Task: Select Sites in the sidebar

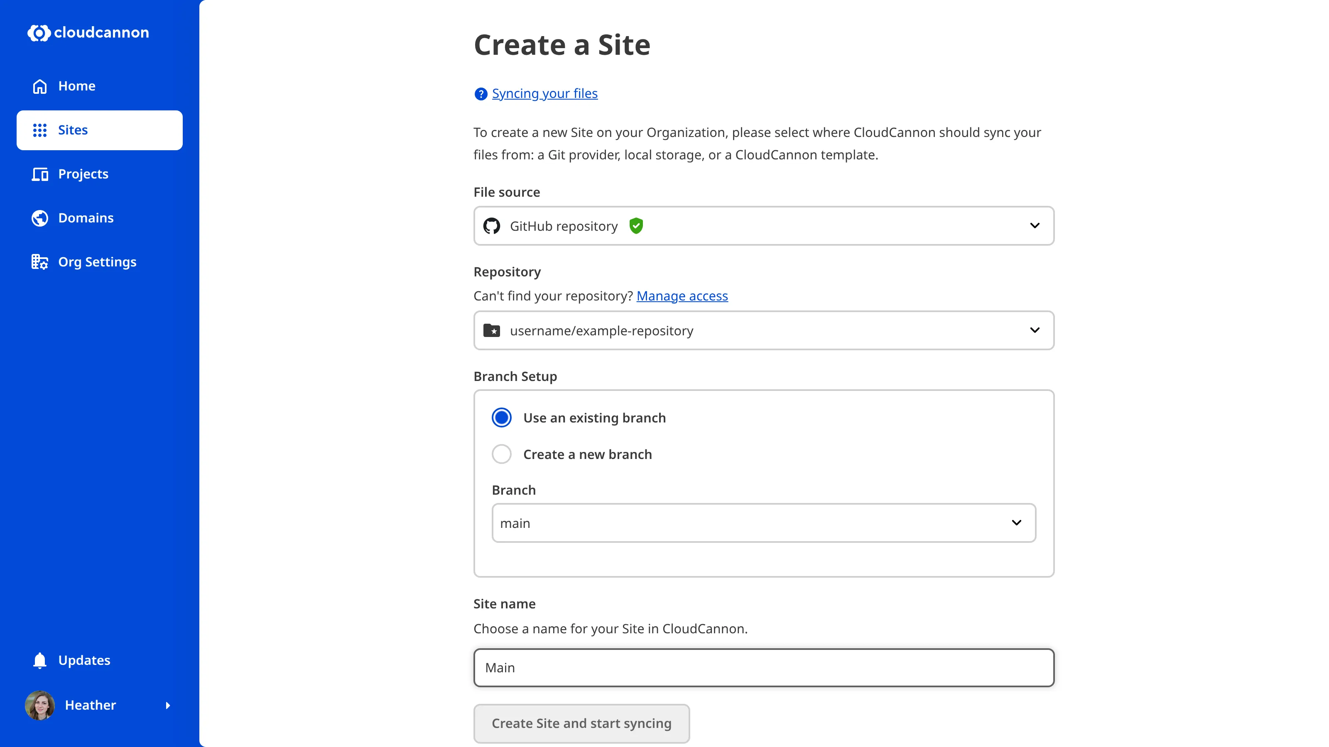Action: click(x=73, y=130)
